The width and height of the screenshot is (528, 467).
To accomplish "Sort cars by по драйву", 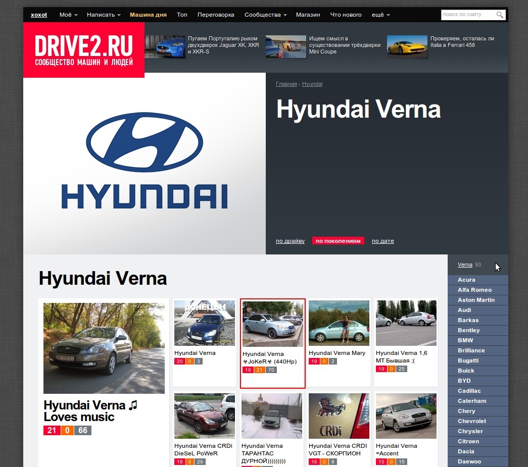I will point(290,241).
